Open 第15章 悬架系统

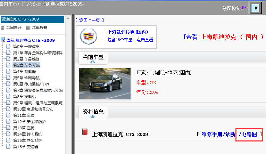click(27, 140)
